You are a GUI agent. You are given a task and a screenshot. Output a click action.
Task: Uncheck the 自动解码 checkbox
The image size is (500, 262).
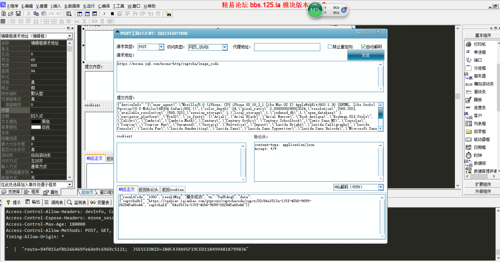[x=363, y=47]
